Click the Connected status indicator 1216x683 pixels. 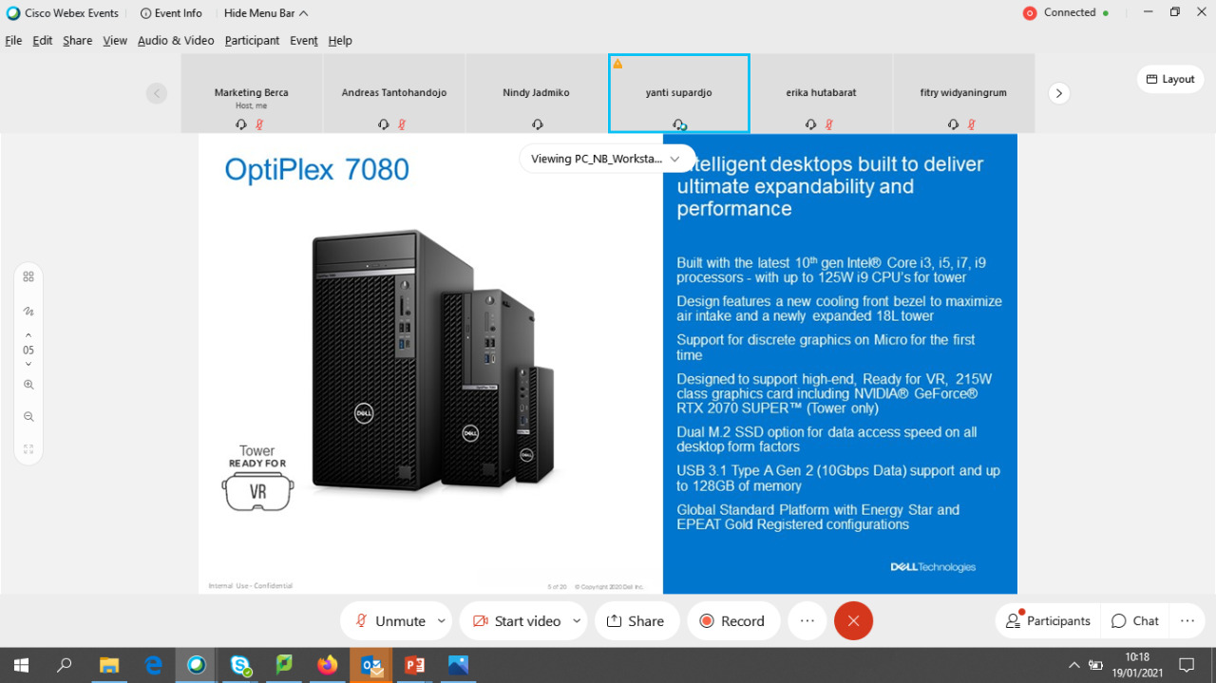tap(1076, 12)
